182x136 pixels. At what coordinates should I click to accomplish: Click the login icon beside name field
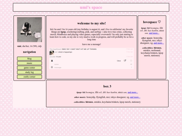coord(131,64)
